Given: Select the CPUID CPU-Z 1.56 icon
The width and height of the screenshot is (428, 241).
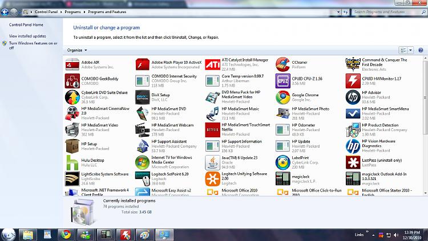Looking at the screenshot, I should point(283,81).
